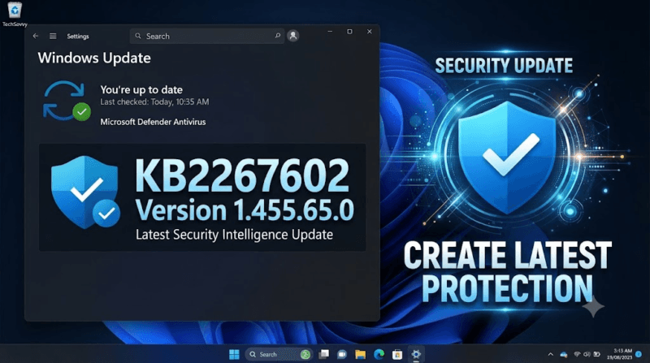Launch Microsoft Edge from the taskbar

tap(379, 354)
